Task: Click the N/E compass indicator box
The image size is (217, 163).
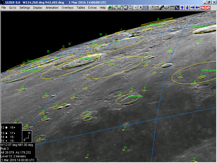Action: coord(27,136)
